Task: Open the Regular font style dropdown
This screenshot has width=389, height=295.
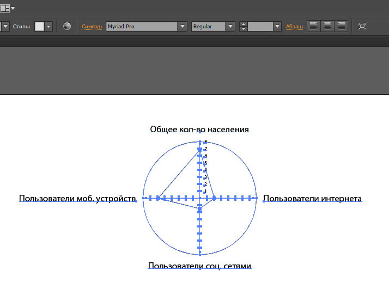Action: point(230,26)
